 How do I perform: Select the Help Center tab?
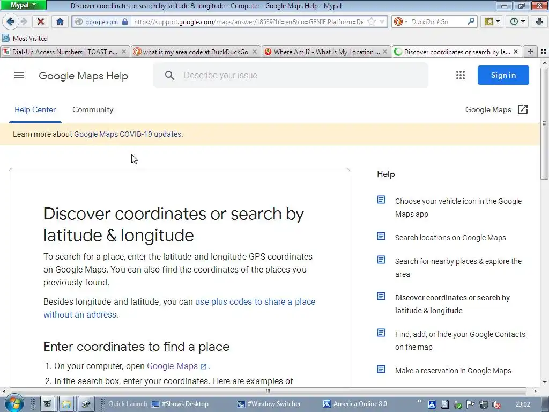click(x=35, y=109)
